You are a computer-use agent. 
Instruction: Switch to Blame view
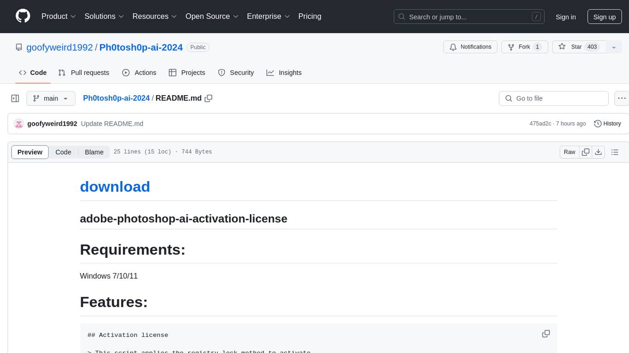click(x=94, y=152)
